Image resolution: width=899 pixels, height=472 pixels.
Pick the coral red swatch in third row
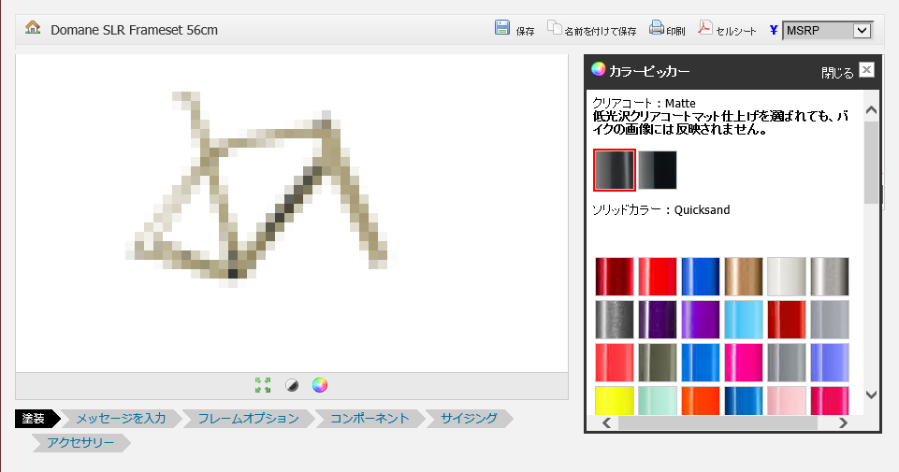(615, 363)
